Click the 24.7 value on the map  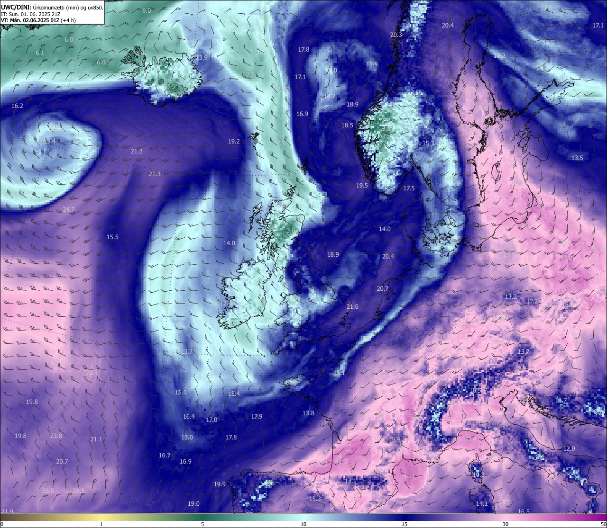click(x=69, y=209)
